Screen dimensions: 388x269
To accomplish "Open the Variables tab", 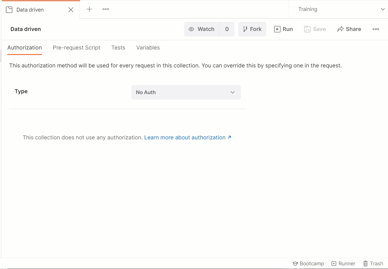I will coord(148,48).
